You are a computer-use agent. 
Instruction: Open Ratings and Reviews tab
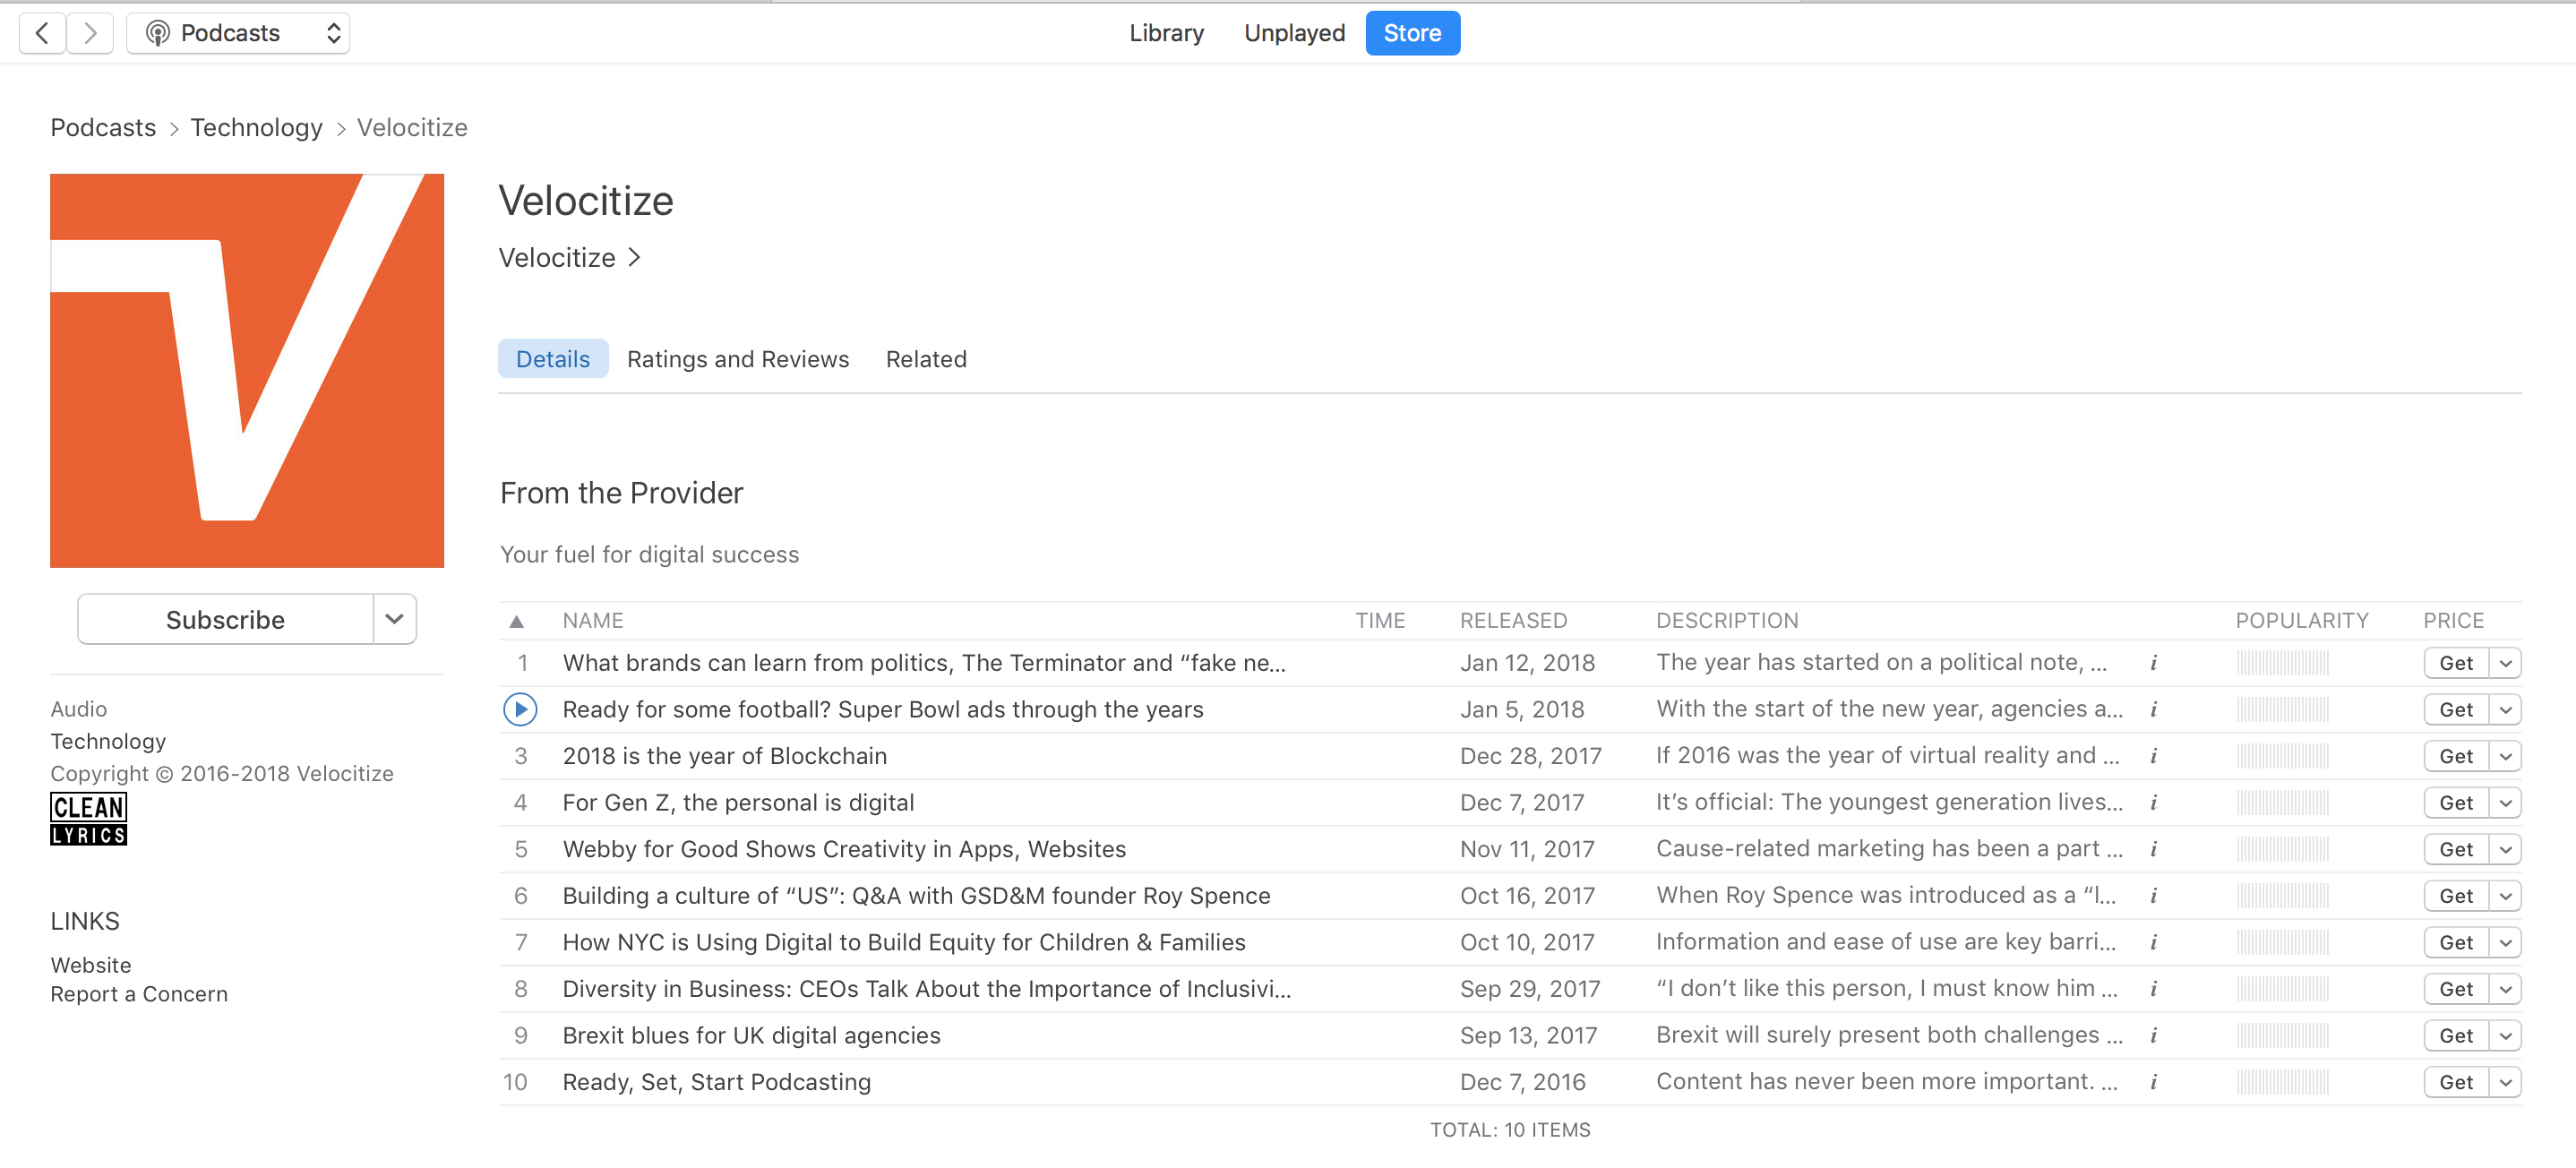click(x=738, y=358)
